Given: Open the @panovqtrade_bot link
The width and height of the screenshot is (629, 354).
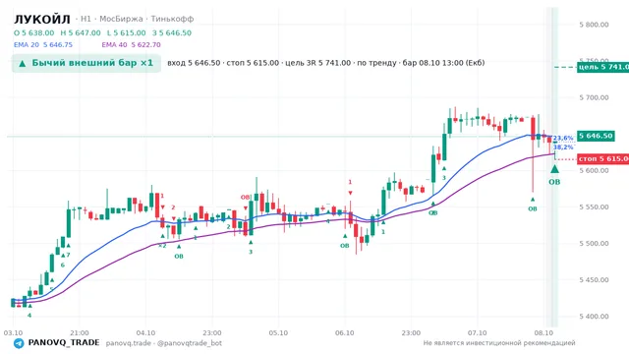Looking at the screenshot, I should tap(190, 343).
